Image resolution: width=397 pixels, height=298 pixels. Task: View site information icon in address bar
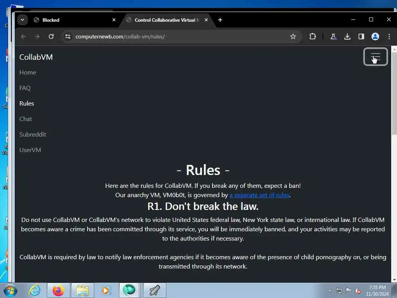68,36
